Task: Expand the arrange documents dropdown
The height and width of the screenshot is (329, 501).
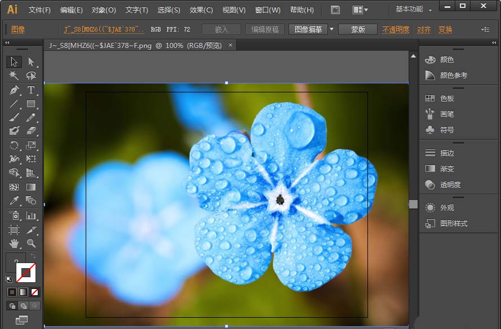Action: click(x=360, y=10)
